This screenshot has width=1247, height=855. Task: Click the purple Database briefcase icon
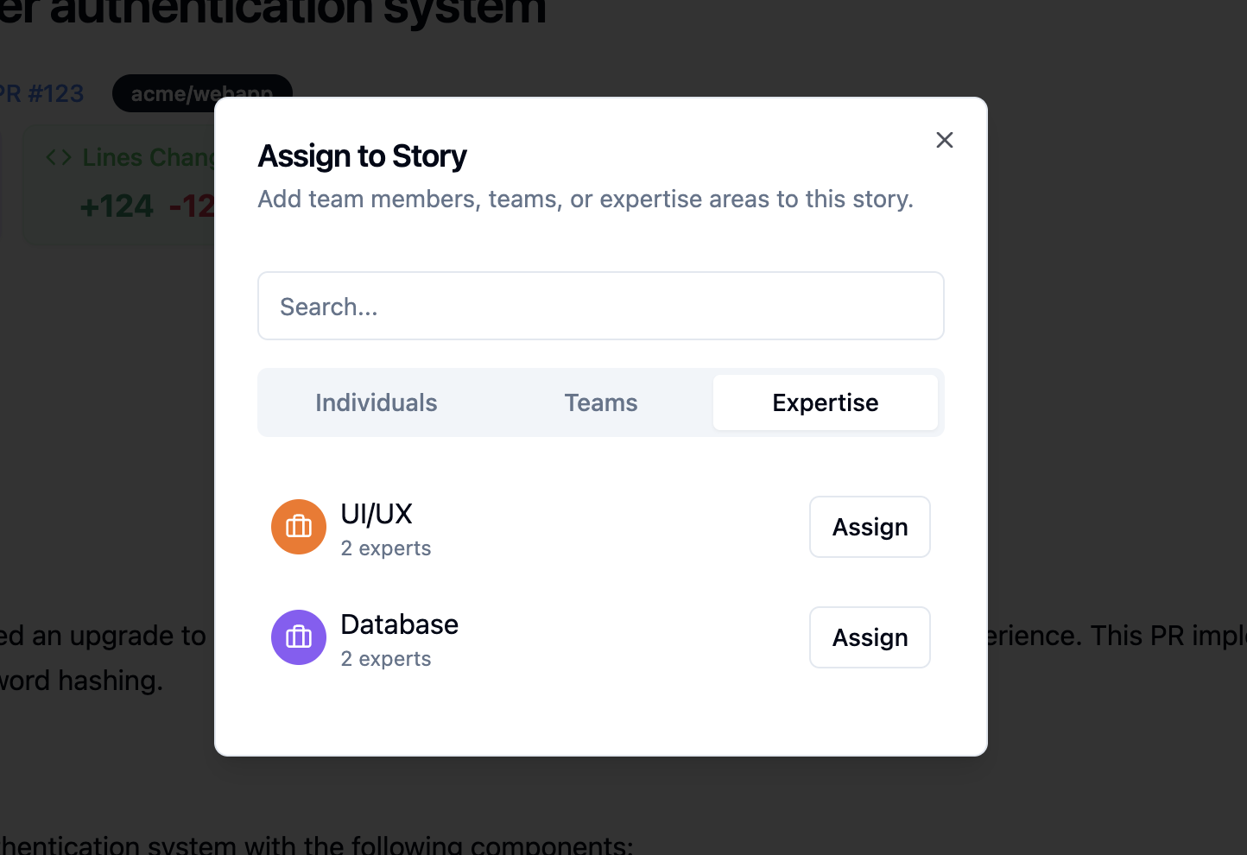coord(299,637)
